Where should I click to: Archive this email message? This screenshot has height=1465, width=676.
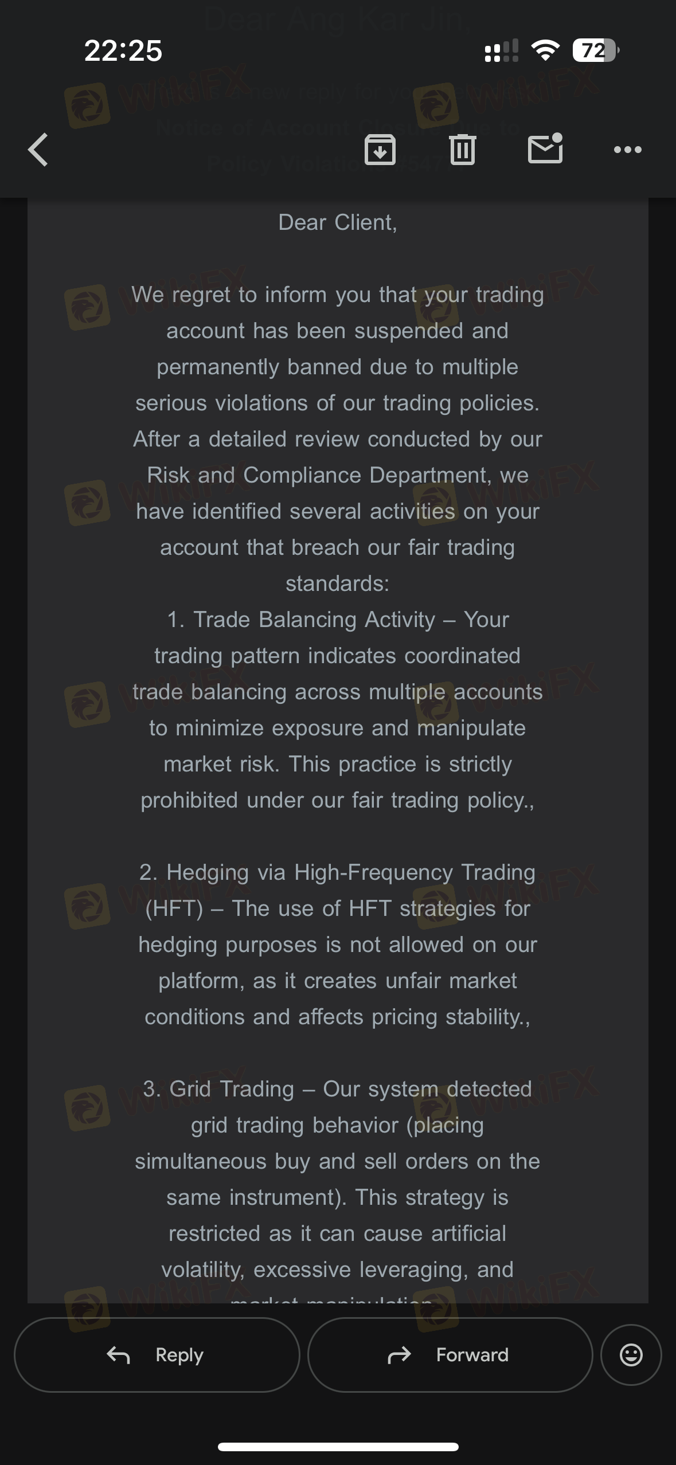tap(380, 150)
